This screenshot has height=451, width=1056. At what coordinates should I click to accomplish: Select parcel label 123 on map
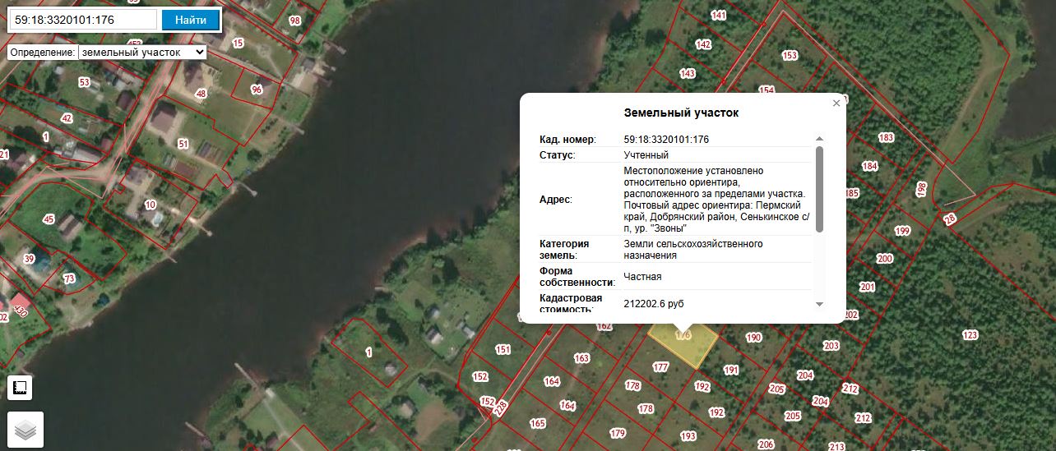coord(970,335)
